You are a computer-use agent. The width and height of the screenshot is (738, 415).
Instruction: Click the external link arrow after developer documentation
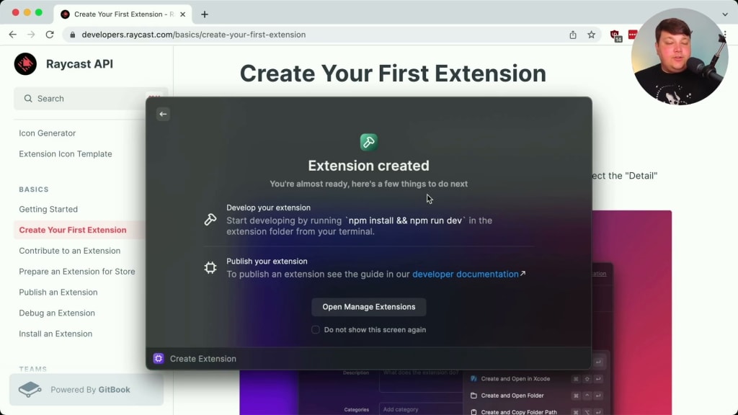coord(523,273)
